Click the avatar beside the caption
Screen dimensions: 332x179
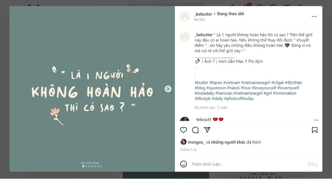185,37
